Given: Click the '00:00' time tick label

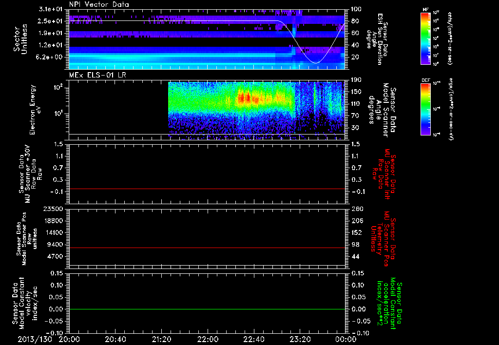Looking at the screenshot, I should click(x=346, y=339).
